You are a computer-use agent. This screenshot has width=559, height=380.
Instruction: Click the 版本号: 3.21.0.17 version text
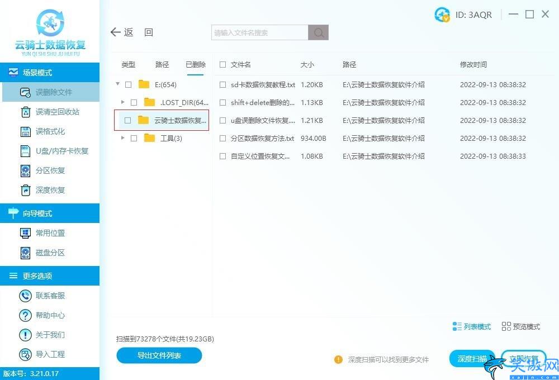[31, 374]
